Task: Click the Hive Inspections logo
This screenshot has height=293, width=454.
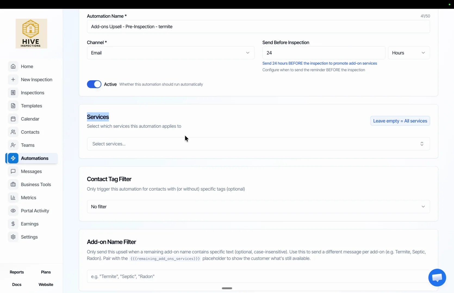Action: [31, 34]
